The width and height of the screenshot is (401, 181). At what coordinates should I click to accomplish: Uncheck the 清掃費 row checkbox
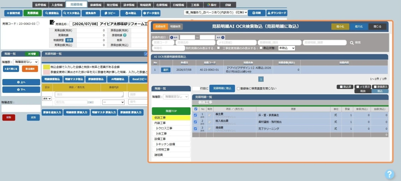point(195,128)
